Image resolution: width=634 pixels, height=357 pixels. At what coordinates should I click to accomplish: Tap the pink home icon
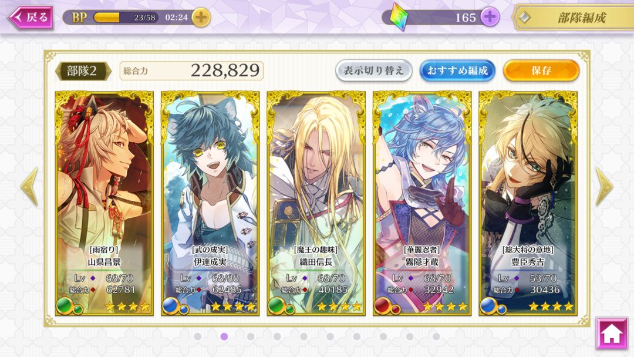[611, 334]
